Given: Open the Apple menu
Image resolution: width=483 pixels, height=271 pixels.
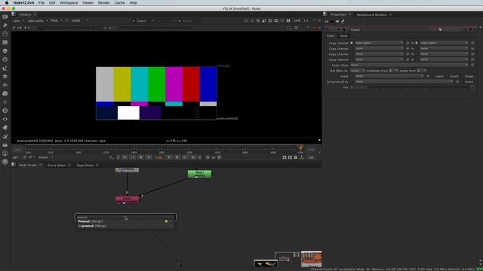Looking at the screenshot, I should [7, 3].
